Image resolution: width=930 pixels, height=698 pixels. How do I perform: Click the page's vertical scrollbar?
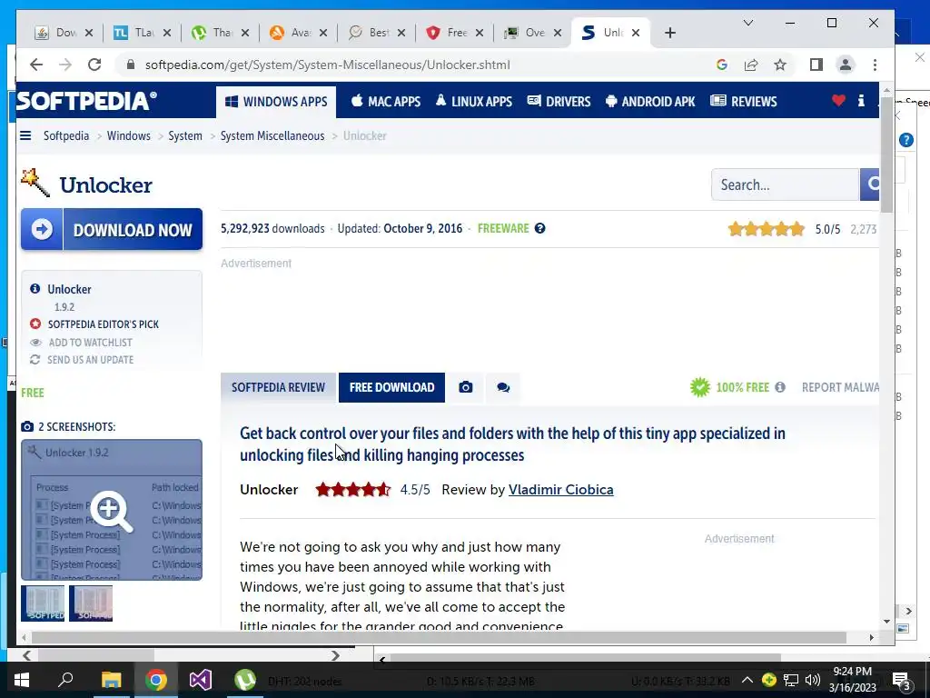click(886, 155)
